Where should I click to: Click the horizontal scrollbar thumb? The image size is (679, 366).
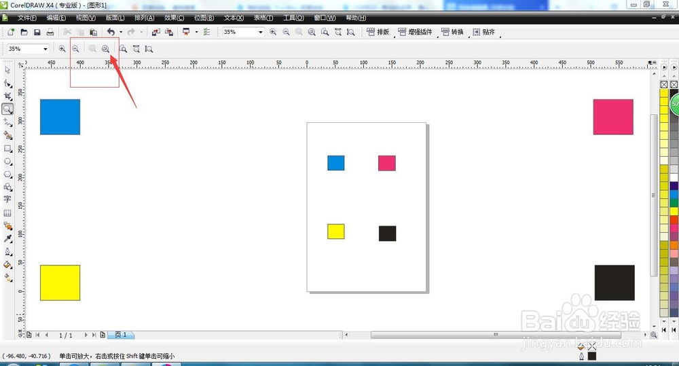(496, 335)
